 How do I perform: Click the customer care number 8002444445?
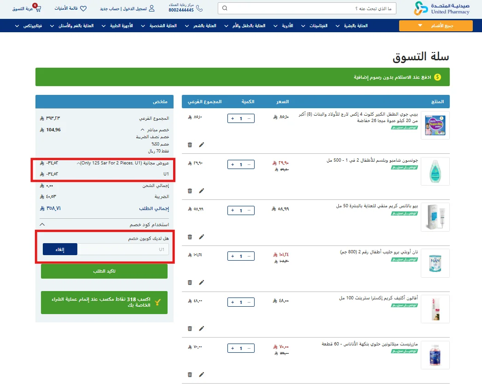181,10
